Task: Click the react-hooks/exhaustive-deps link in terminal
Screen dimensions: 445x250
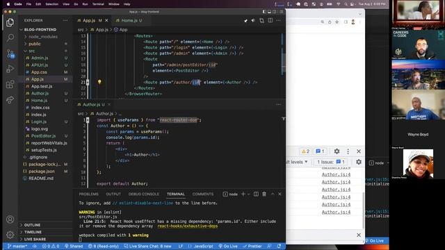Action: 187,226
